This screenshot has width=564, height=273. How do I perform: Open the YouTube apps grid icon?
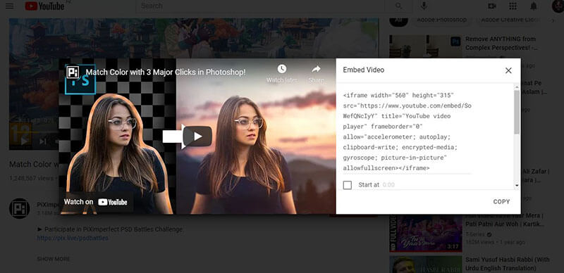513,6
